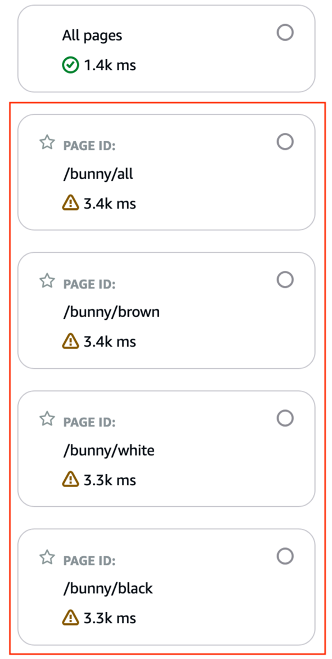Open the /bunny/brown page ID text
Image resolution: width=332 pixels, height=659 pixels.
click(x=111, y=312)
